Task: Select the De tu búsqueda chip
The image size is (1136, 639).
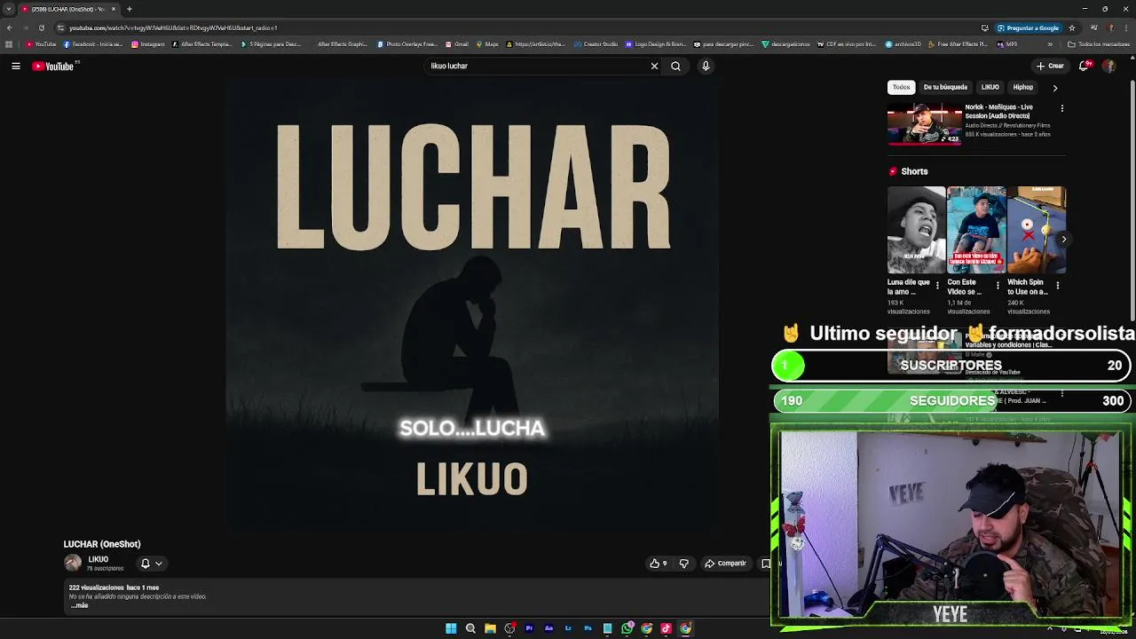Action: (945, 87)
